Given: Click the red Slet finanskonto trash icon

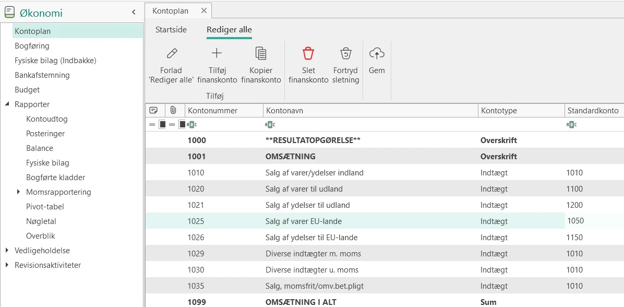Looking at the screenshot, I should coord(308,53).
